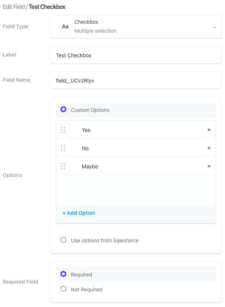Open the Field Type dropdown arrow
The width and height of the screenshot is (225, 307).
tap(215, 28)
